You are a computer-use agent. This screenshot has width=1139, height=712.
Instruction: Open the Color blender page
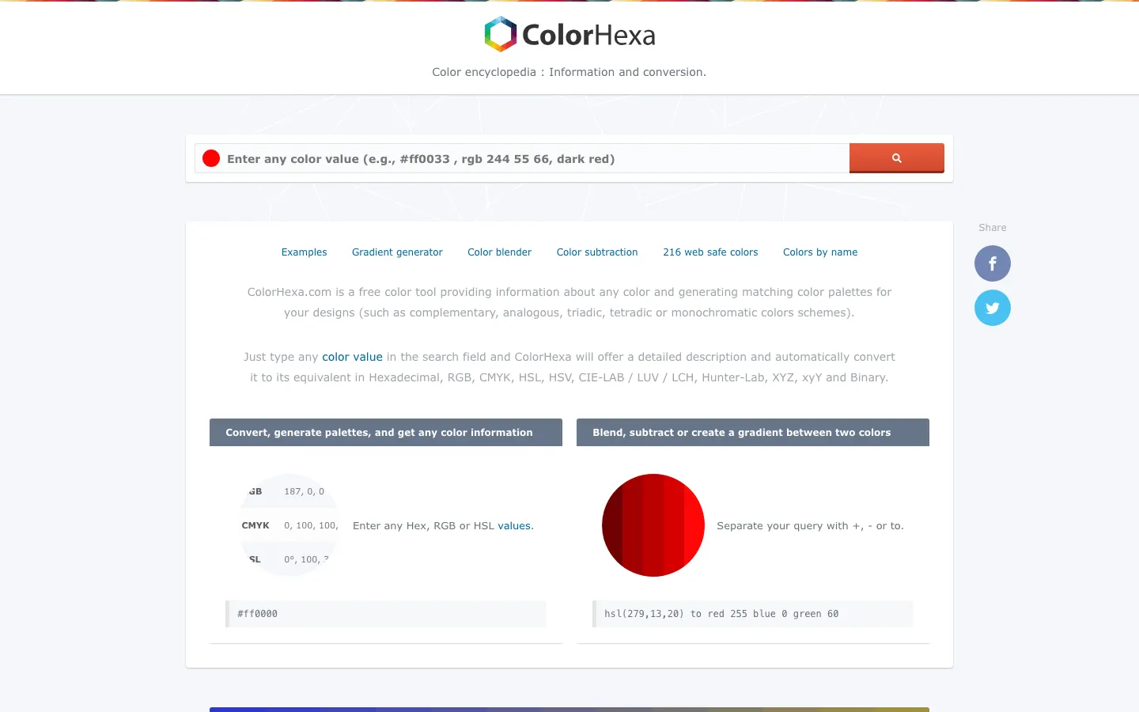point(499,252)
